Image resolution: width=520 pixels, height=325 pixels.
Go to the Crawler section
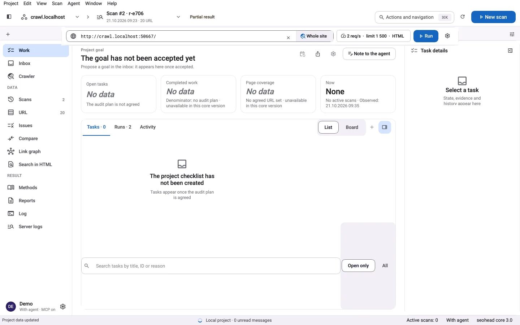[36, 76]
